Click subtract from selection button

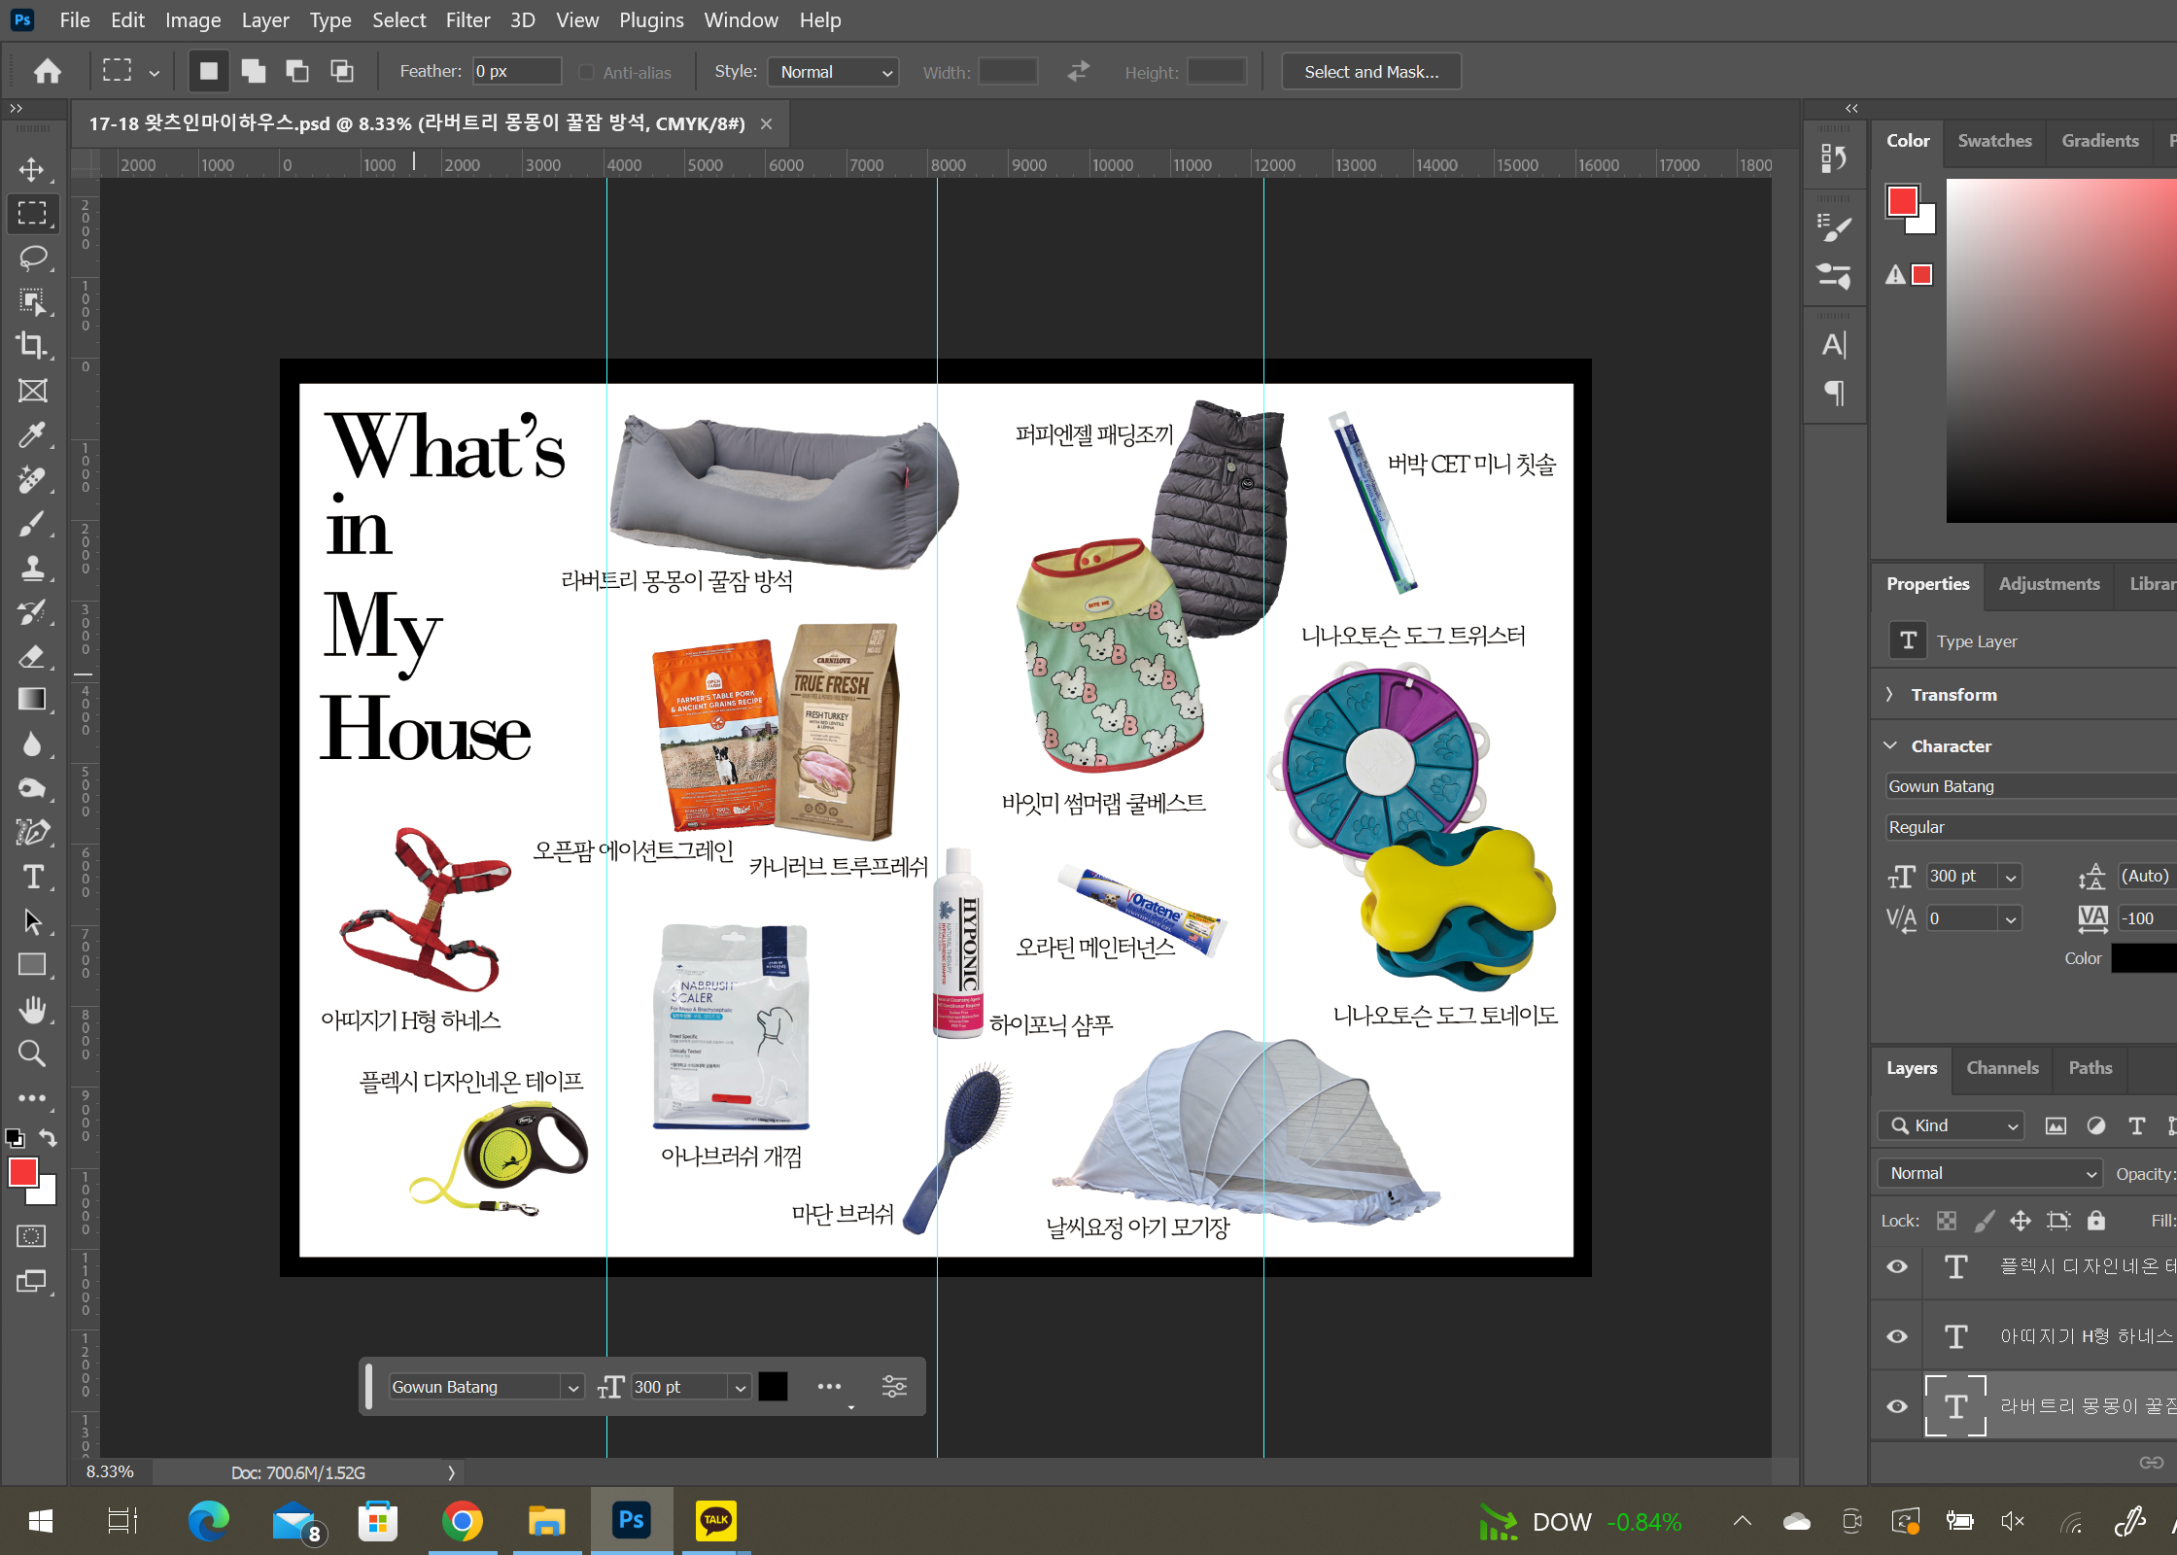point(297,71)
